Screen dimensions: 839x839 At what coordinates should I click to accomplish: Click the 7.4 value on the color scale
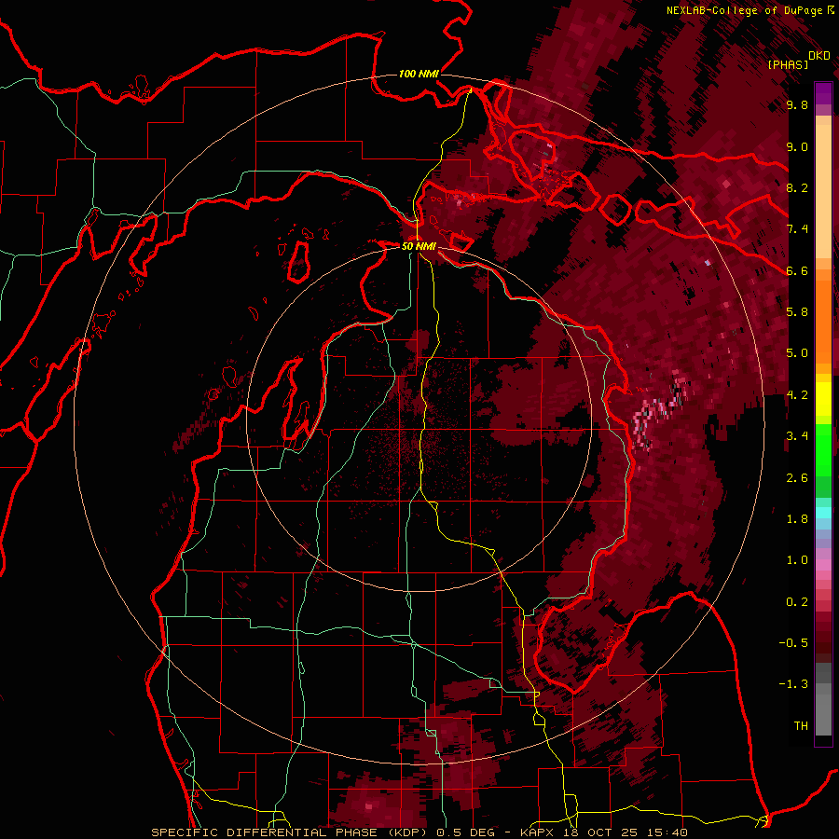[x=797, y=229]
